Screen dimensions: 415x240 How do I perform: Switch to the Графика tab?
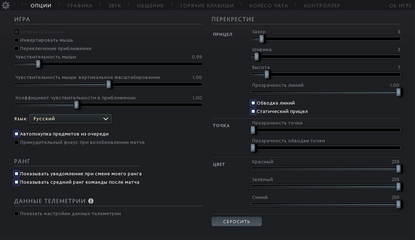click(80, 6)
